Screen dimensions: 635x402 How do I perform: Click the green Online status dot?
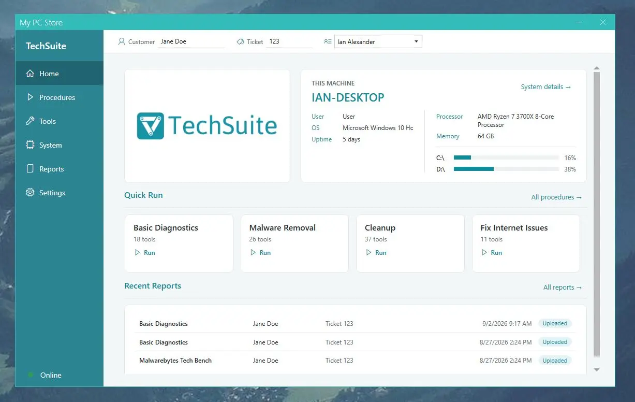click(31, 375)
